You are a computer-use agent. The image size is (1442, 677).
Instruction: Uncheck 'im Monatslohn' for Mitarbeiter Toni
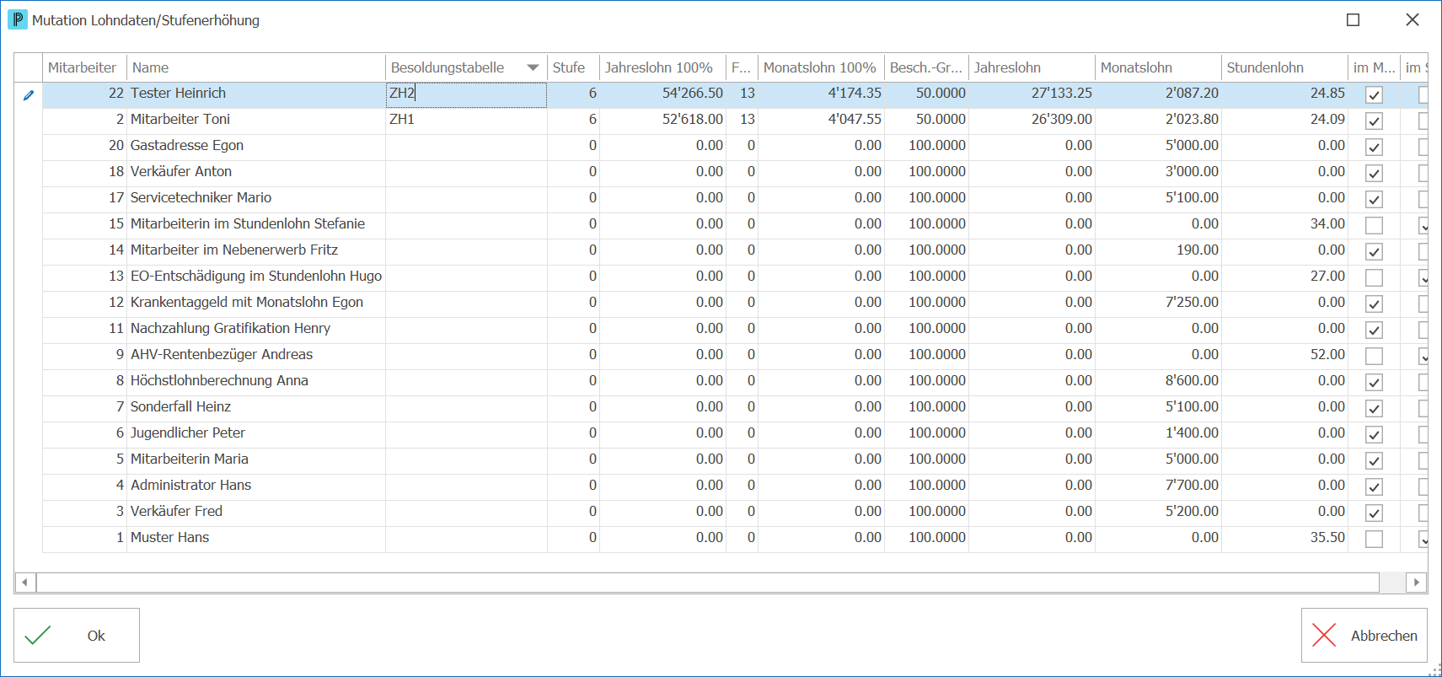pos(1374,121)
